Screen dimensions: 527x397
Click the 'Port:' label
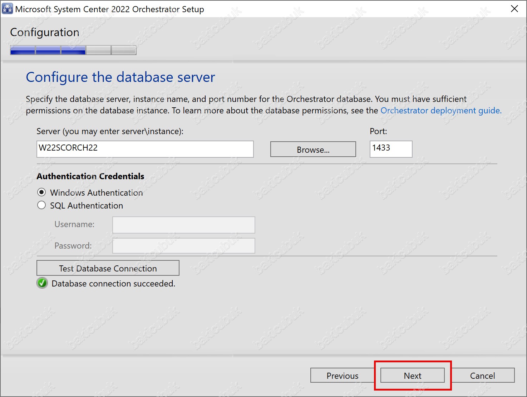click(x=378, y=131)
